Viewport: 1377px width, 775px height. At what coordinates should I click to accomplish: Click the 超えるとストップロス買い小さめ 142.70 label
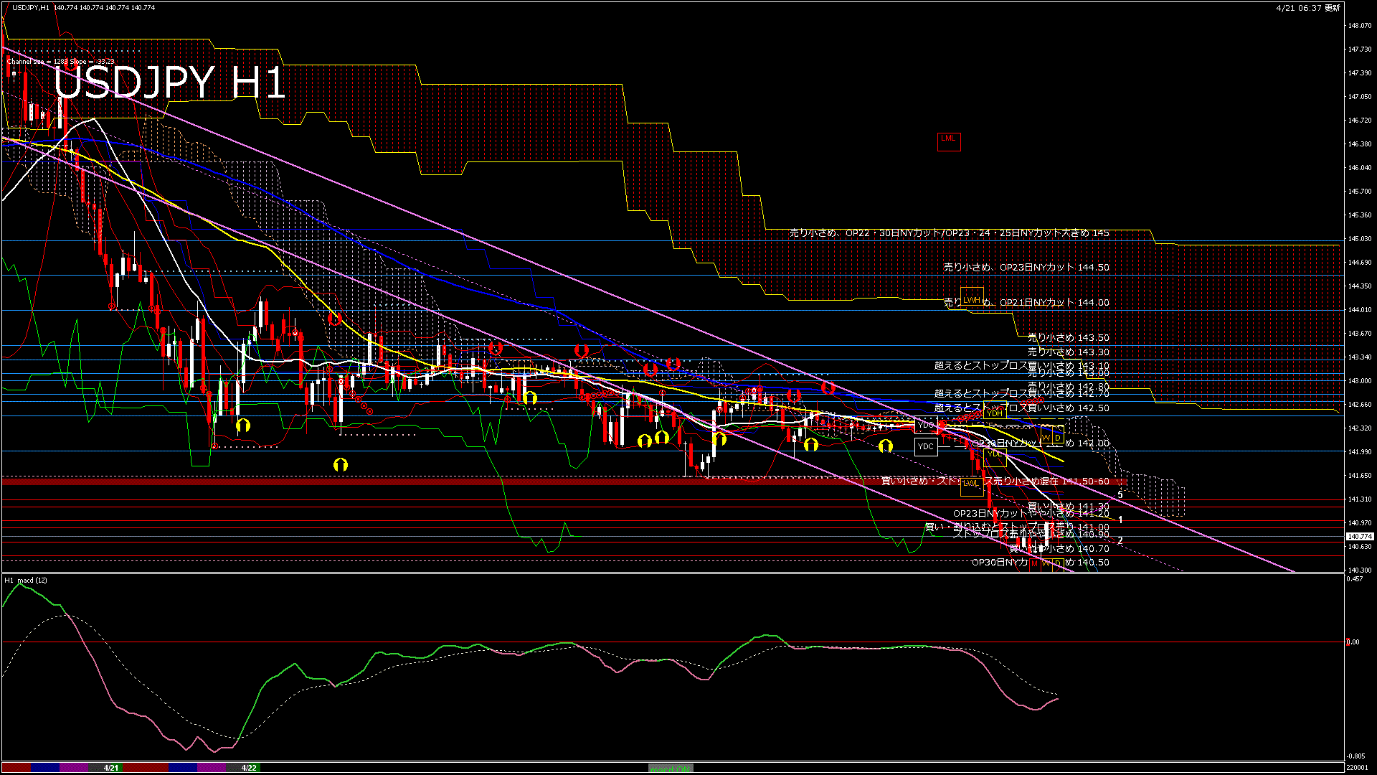pyautogui.click(x=1022, y=393)
